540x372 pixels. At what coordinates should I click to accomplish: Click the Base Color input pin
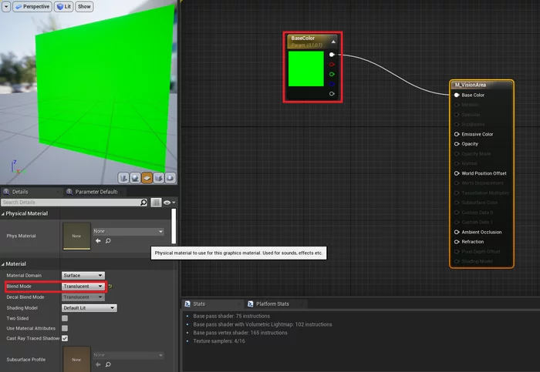click(x=457, y=95)
